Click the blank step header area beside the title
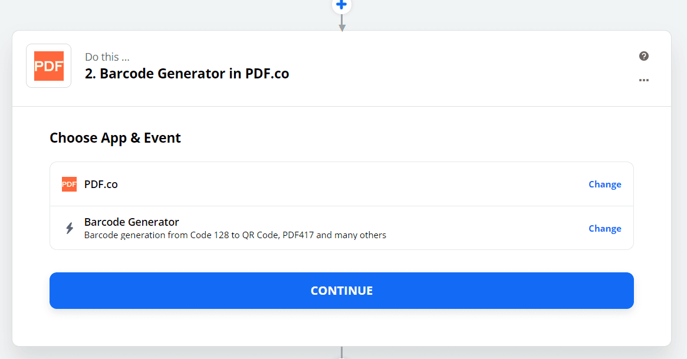 [x=460, y=68]
